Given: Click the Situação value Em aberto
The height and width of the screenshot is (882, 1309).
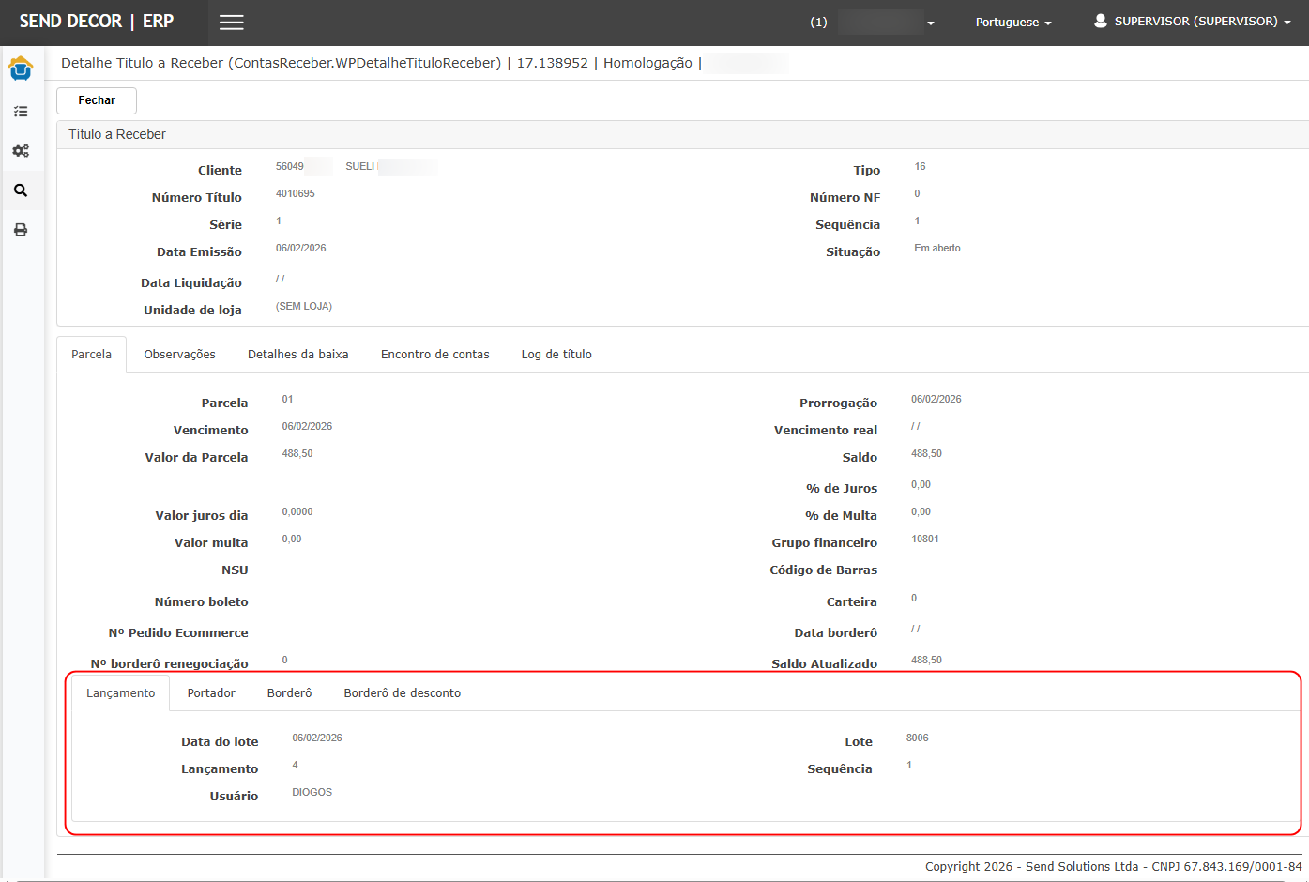Looking at the screenshot, I should point(937,249).
